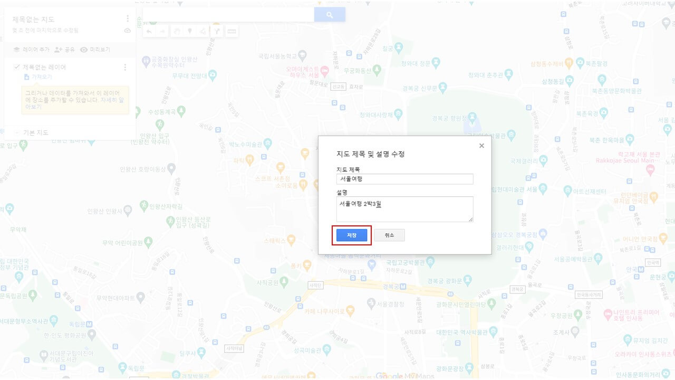Select the add directions tool
The width and height of the screenshot is (675, 380).
216,32
